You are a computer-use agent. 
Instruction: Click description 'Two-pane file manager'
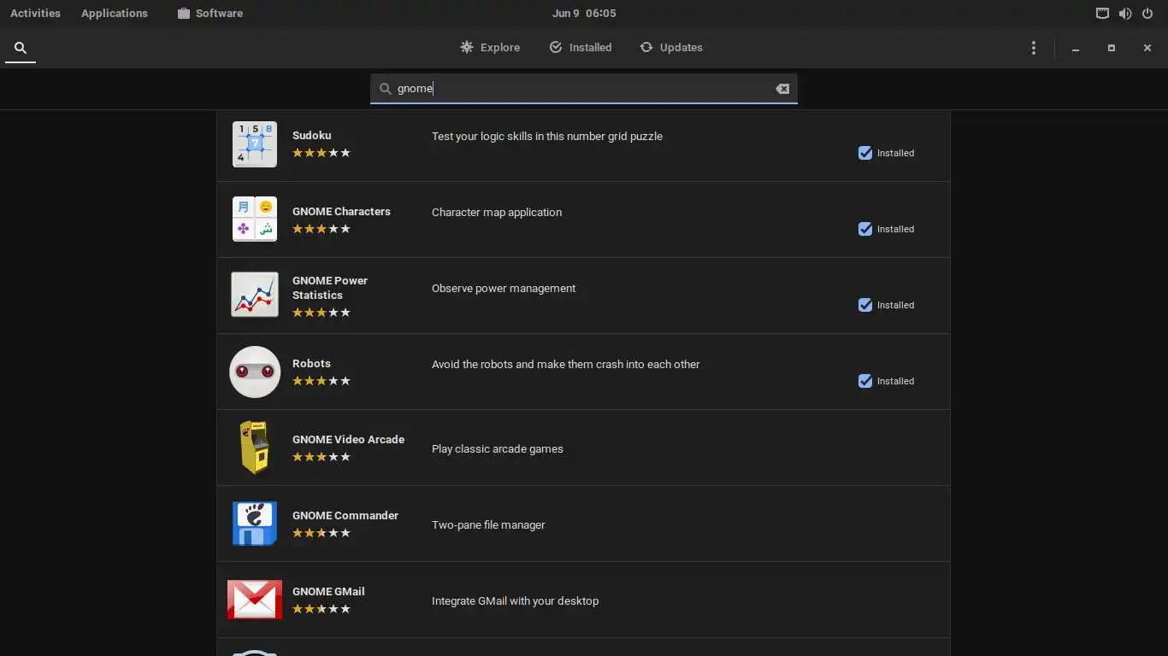click(488, 525)
